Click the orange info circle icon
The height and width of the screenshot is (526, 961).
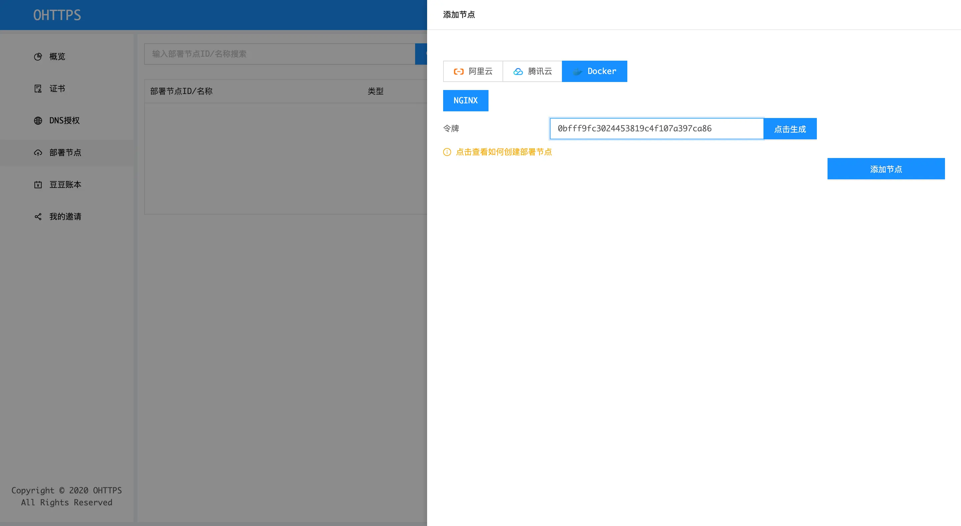[447, 152]
